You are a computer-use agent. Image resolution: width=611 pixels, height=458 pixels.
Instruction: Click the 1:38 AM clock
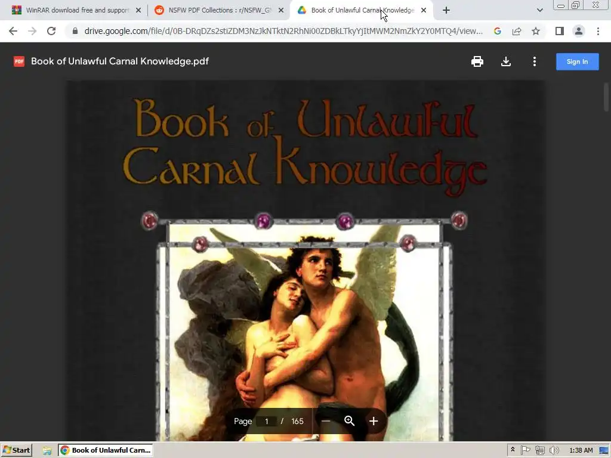coord(581,450)
